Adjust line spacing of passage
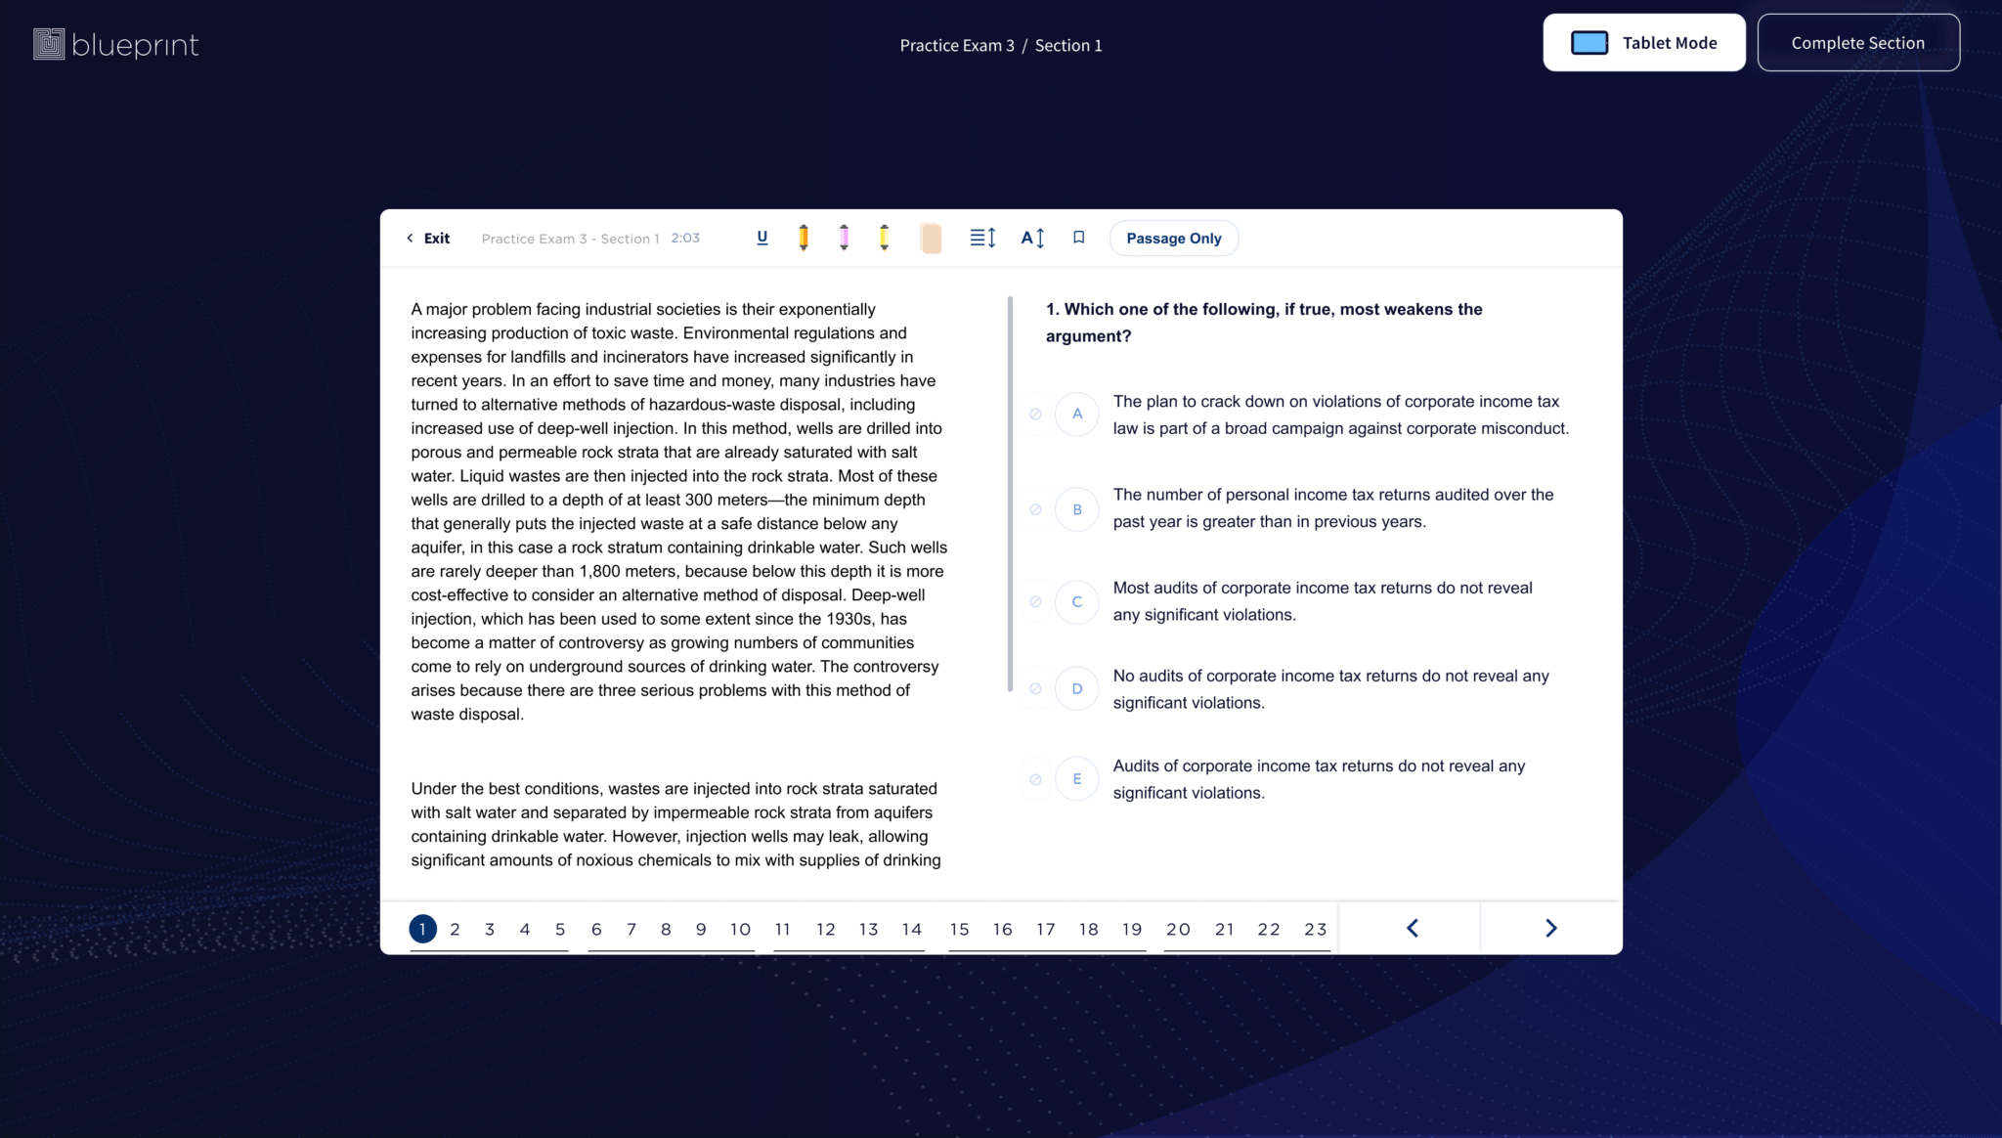This screenshot has width=2002, height=1138. tap(982, 238)
